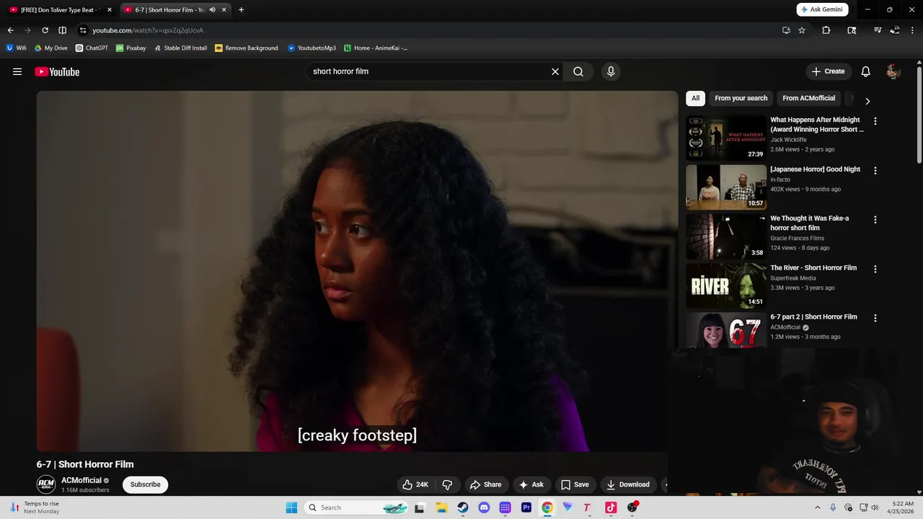Go back in browser history
The width and height of the screenshot is (923, 519).
[x=10, y=30]
